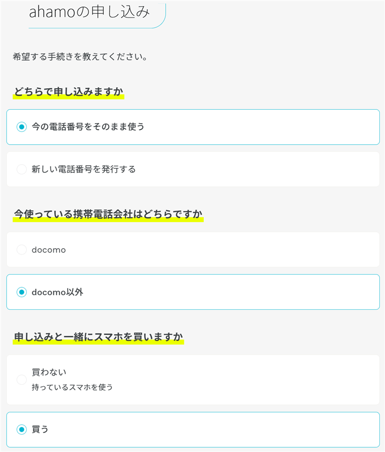The width and height of the screenshot is (385, 452).
Task: Click the 申し込みと一緒にスマホを買いますか heading
Action: (99, 337)
